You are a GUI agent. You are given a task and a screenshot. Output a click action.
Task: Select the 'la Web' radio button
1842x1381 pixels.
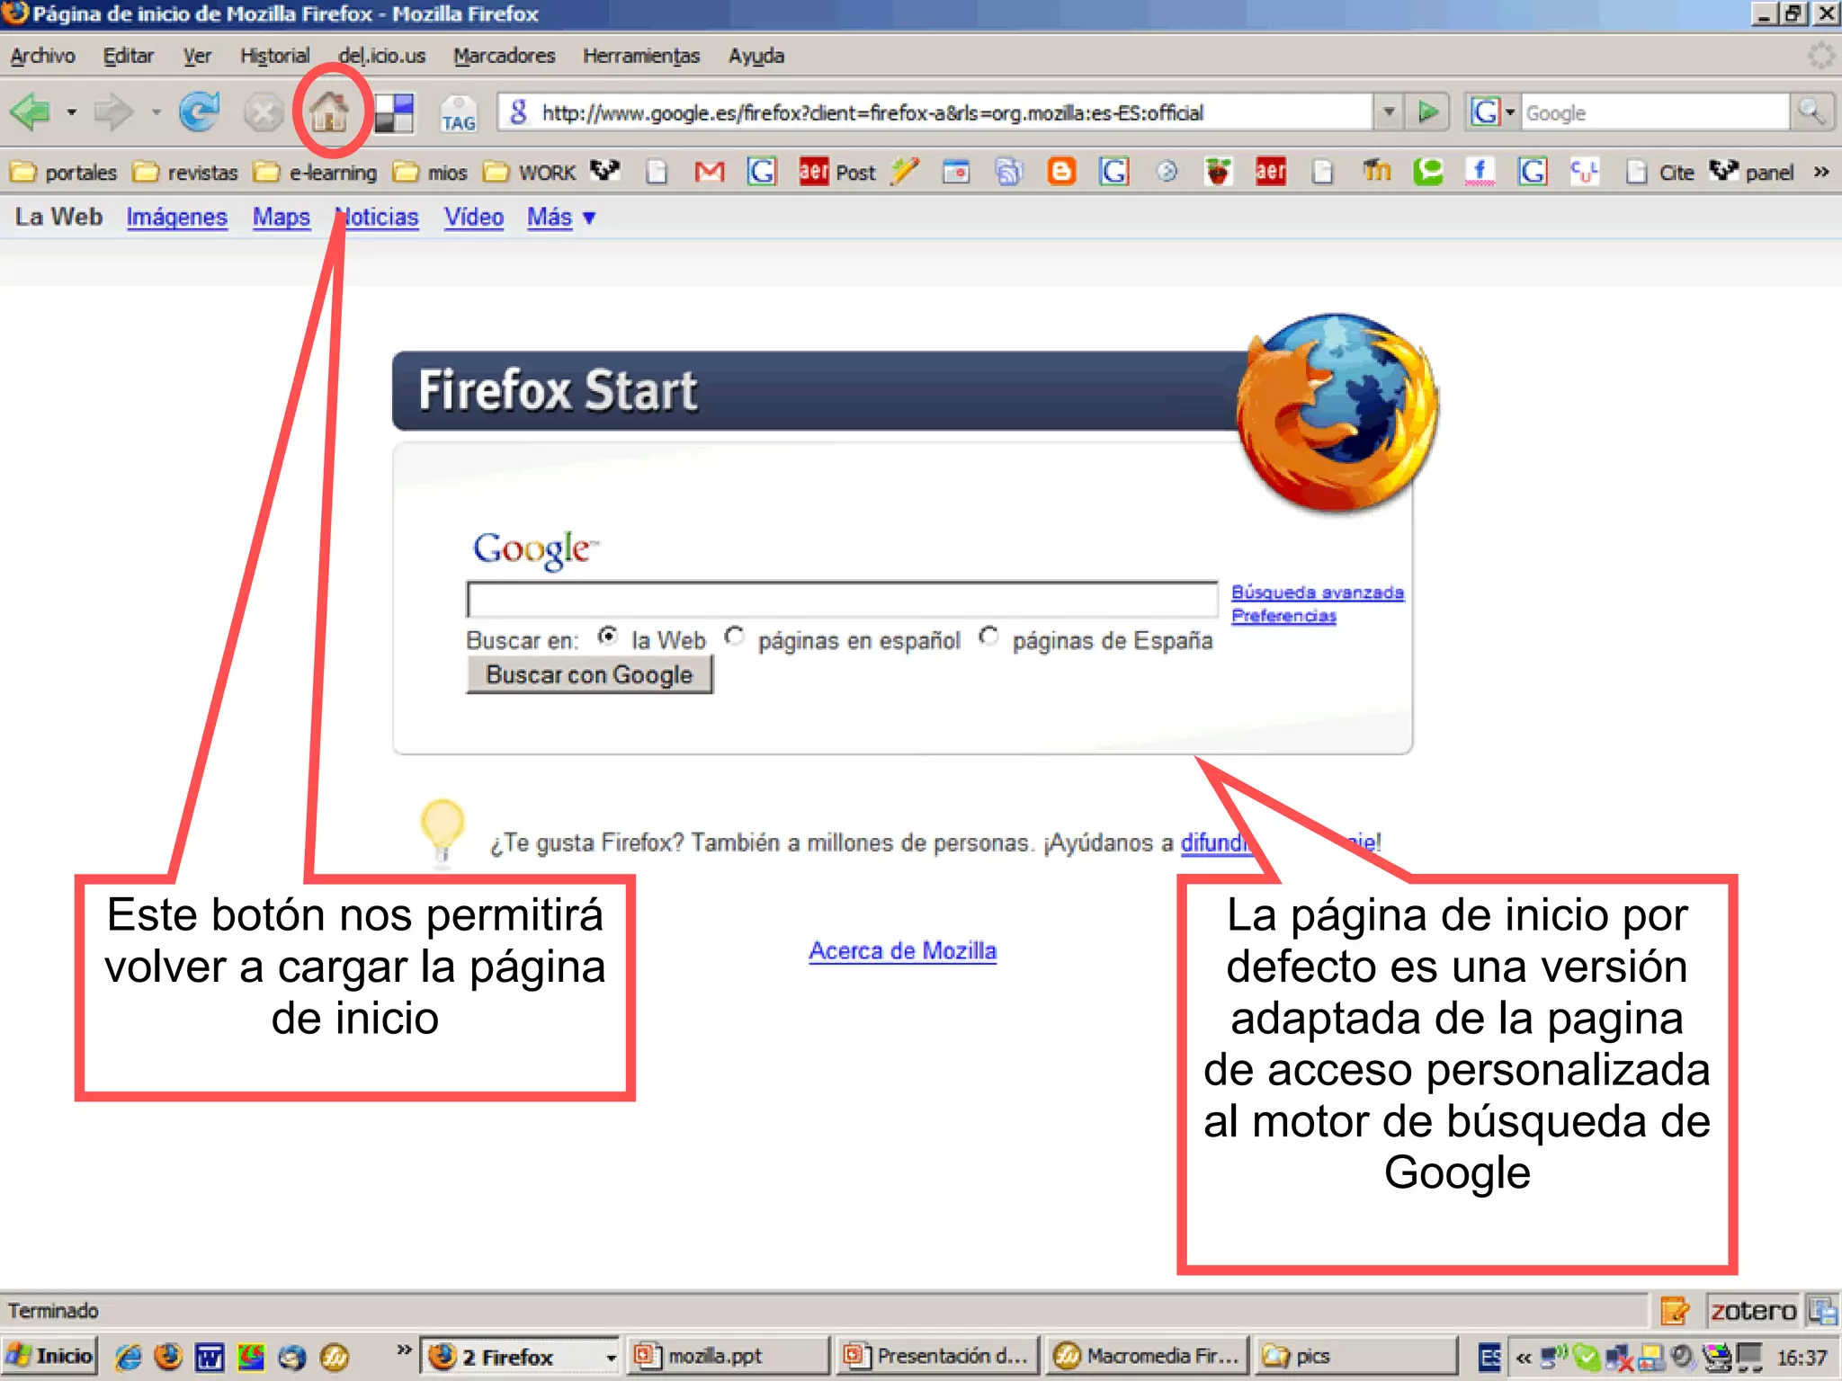pyautogui.click(x=609, y=637)
